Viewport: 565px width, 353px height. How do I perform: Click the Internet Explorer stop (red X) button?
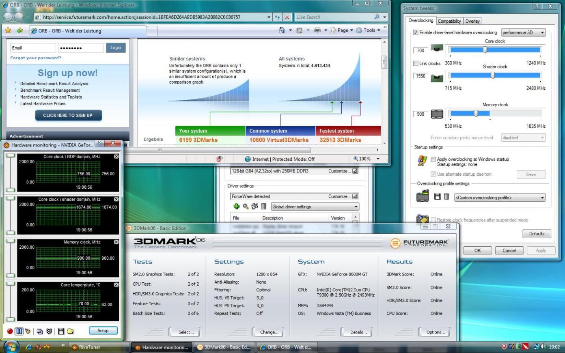287,17
